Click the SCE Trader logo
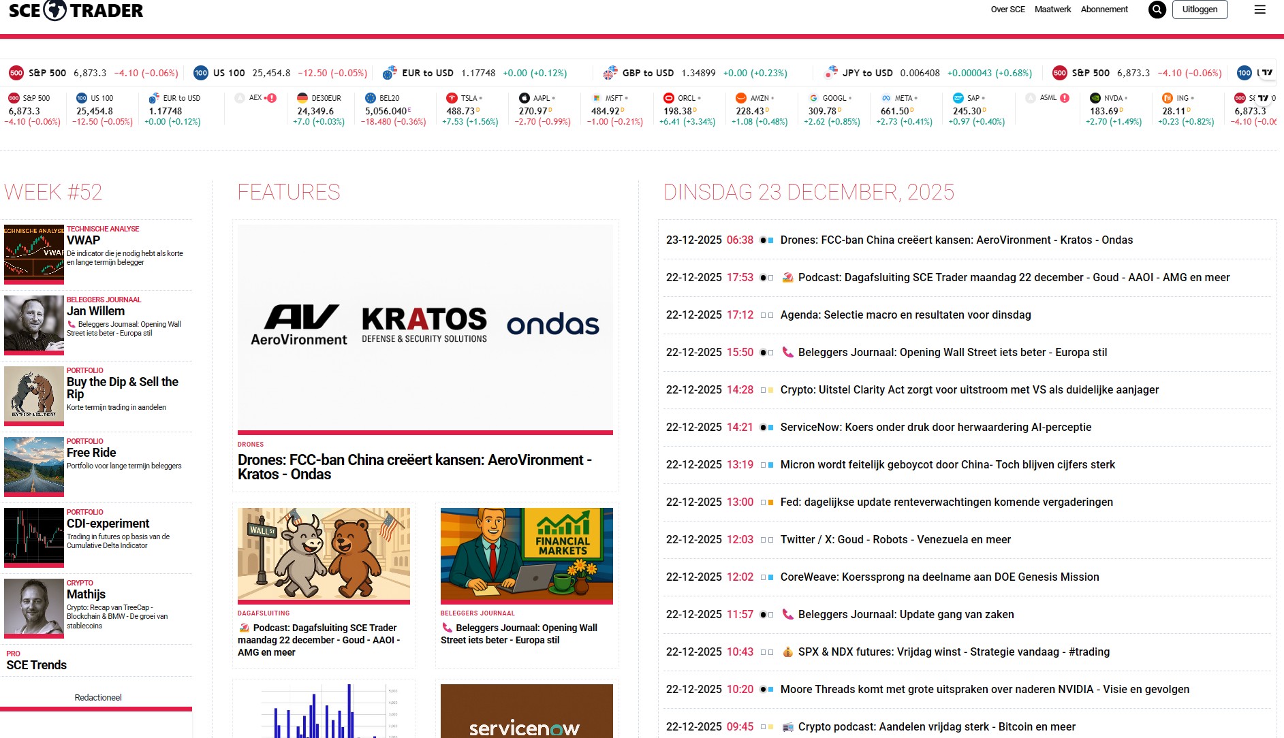Screen dimensions: 1284x738 76,10
